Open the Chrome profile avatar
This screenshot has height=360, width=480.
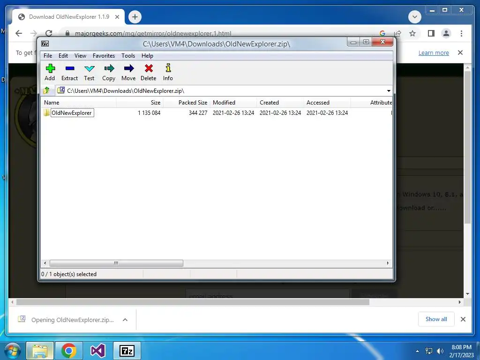(446, 33)
